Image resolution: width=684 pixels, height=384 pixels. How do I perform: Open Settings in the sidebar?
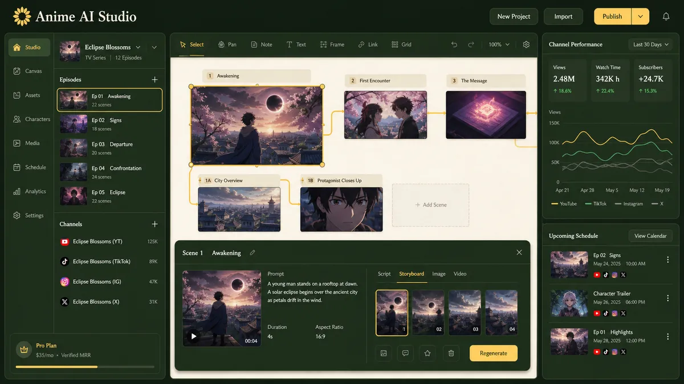29,216
